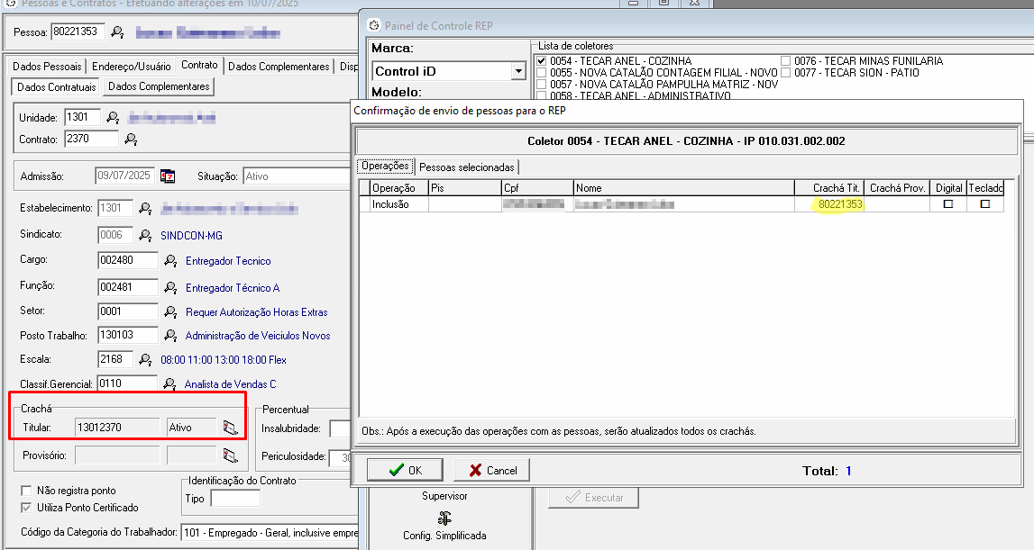Open the Endereço/Usuário tab
The width and height of the screenshot is (1034, 550).
[x=131, y=67]
